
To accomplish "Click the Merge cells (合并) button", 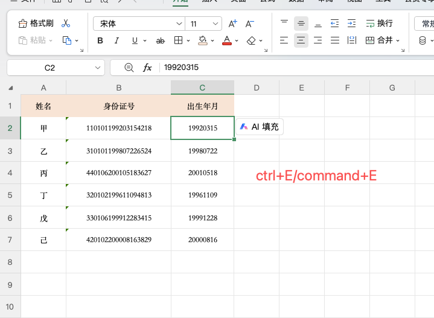I will (379, 40).
